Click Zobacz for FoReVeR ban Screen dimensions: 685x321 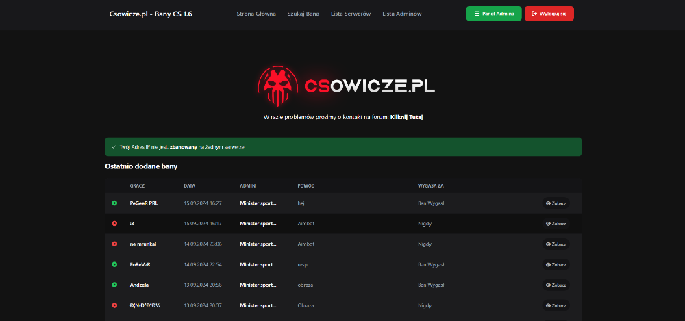556,265
